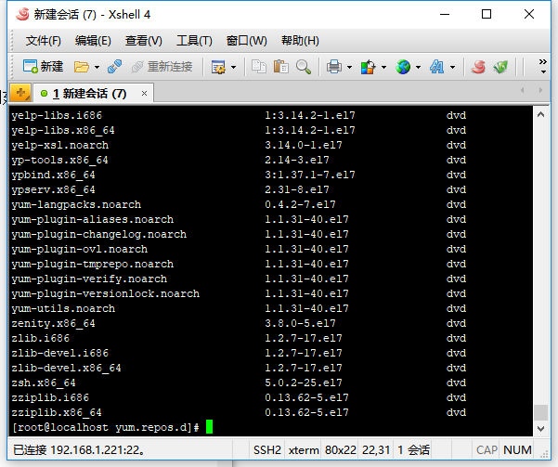Click status text 已连接 192.168.1.221:22
558x467 pixels.
click(79, 450)
